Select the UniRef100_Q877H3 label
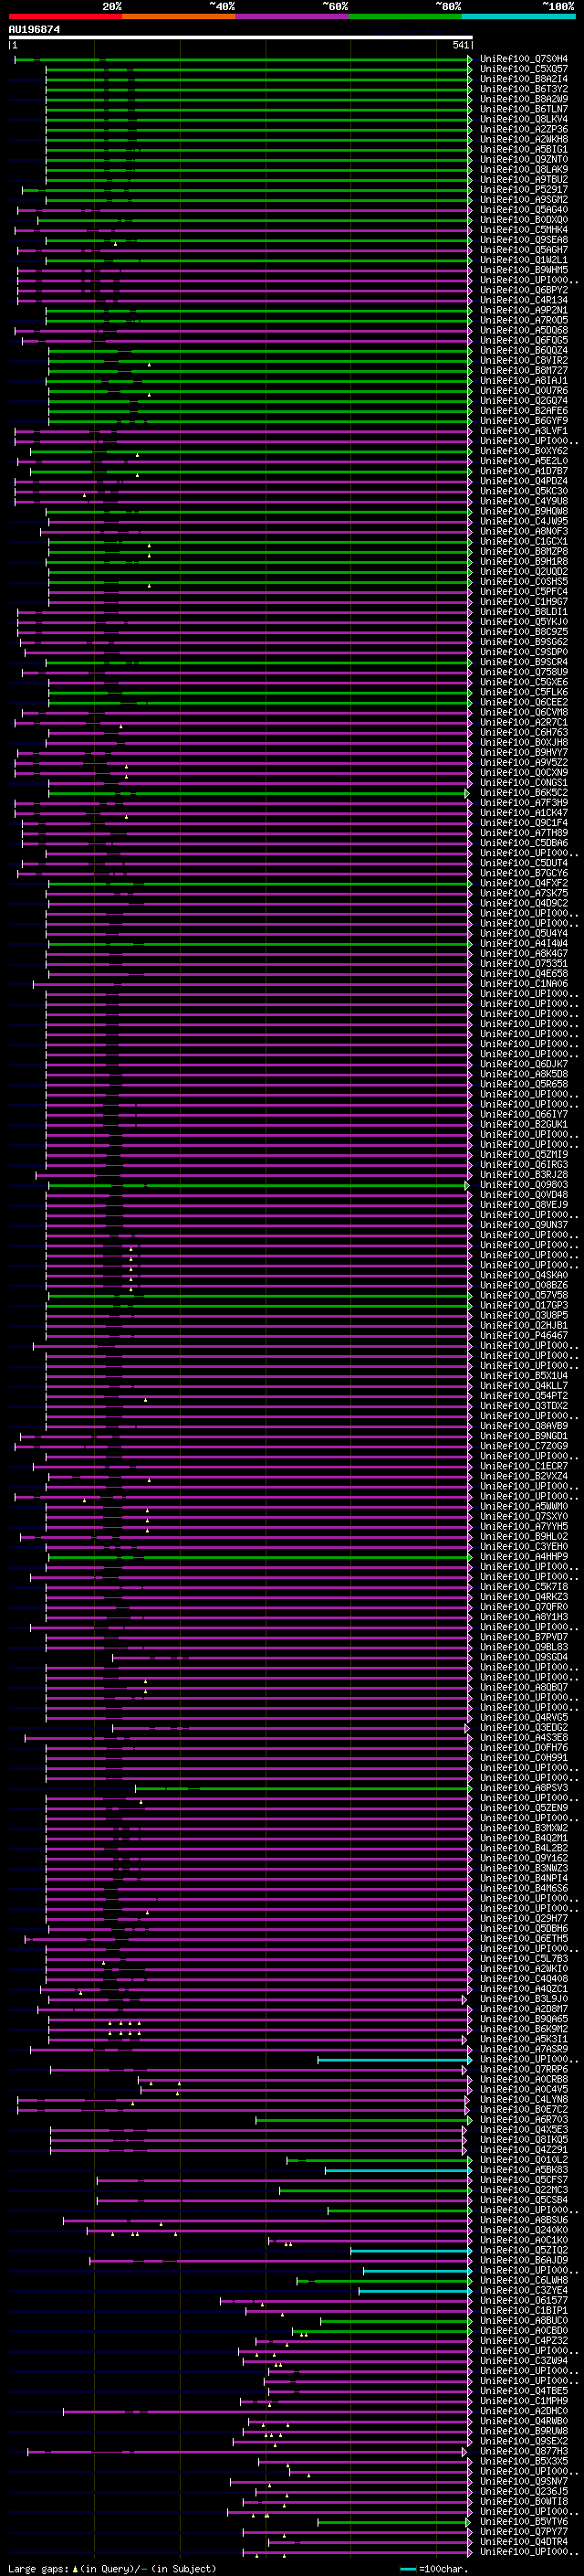The width and height of the screenshot is (584, 2576). click(x=524, y=2451)
